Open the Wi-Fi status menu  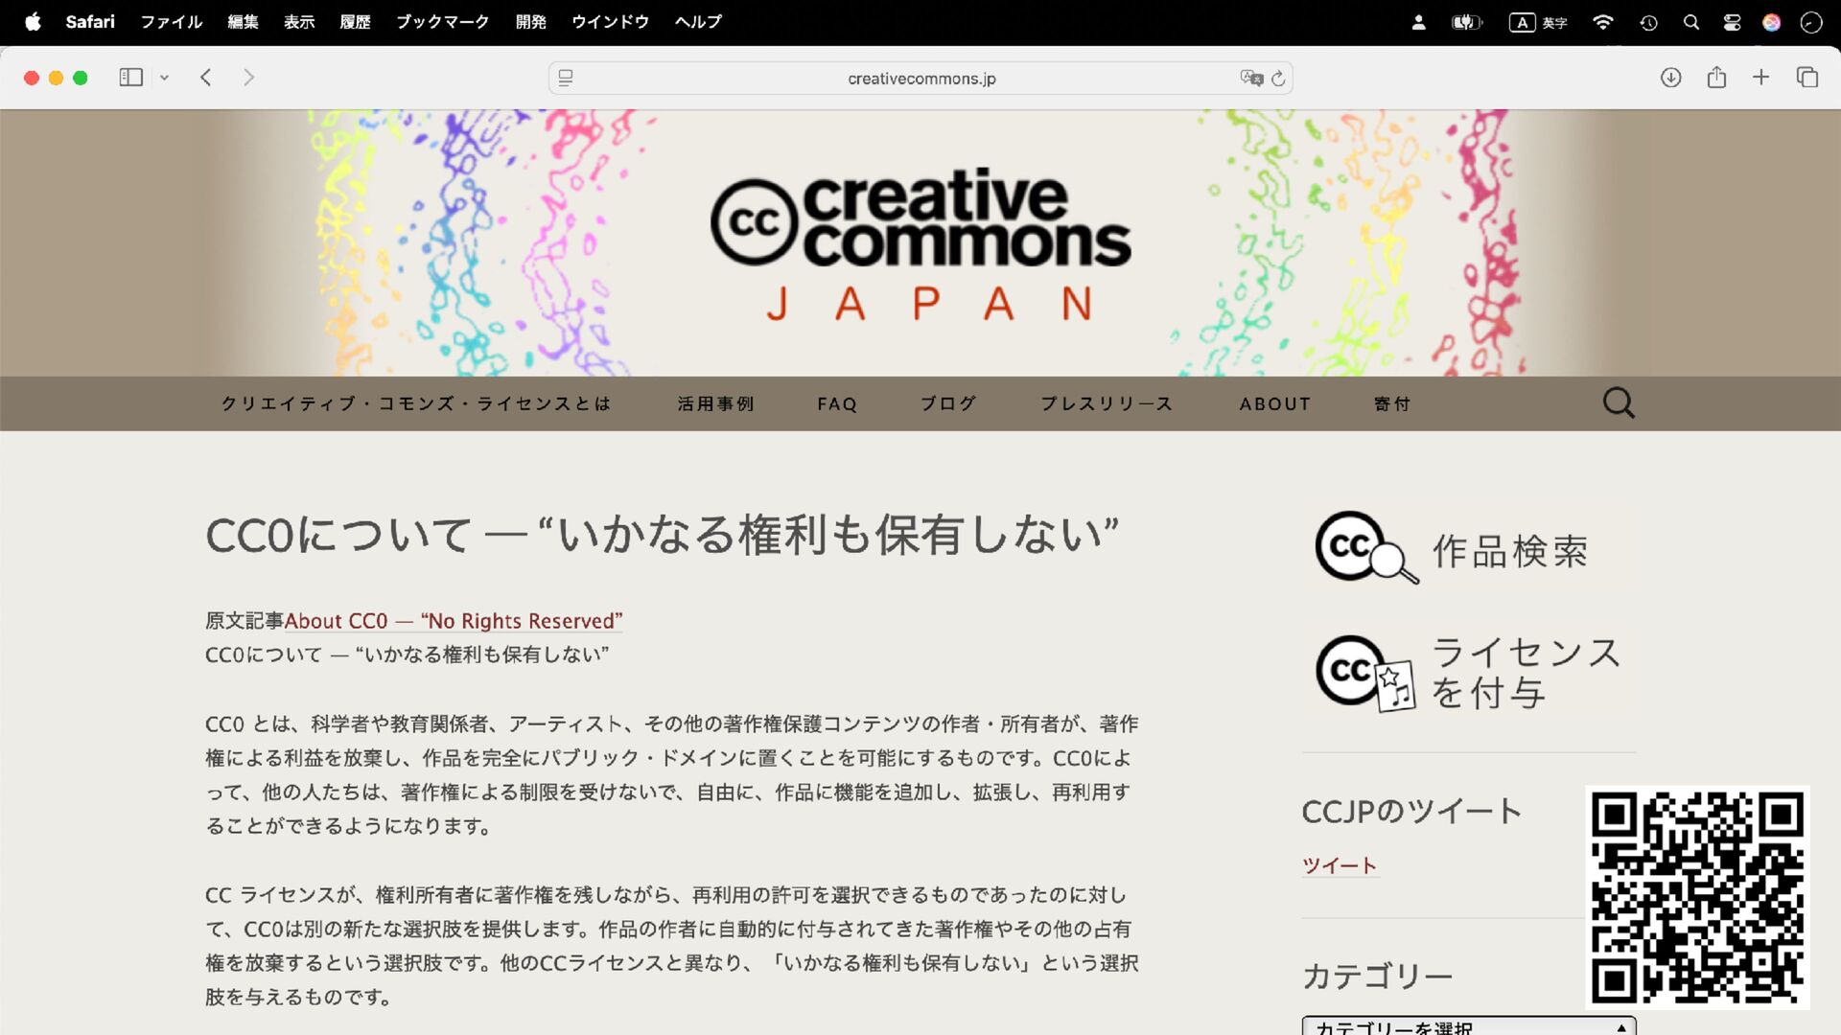tap(1602, 22)
